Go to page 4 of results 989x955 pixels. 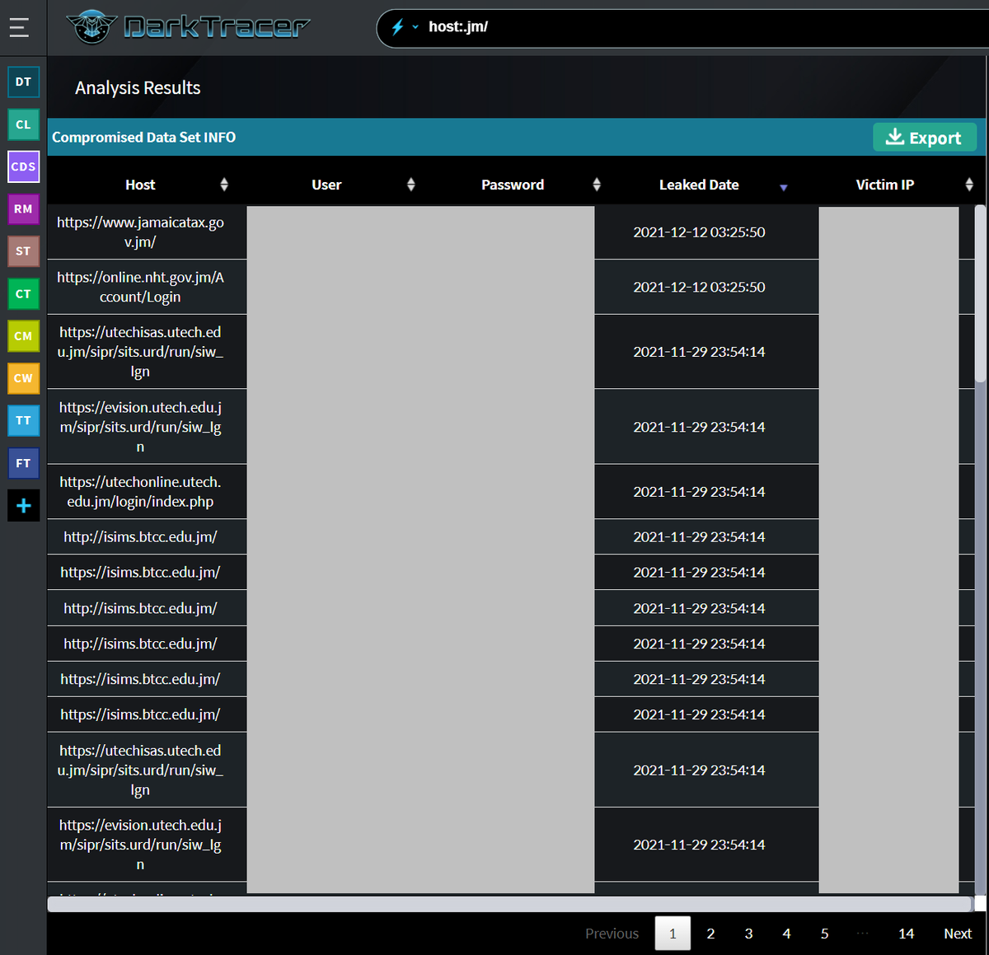(786, 934)
